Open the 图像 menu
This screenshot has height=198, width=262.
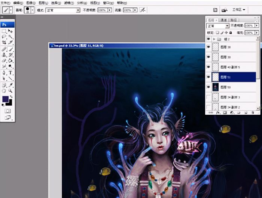(31, 3)
